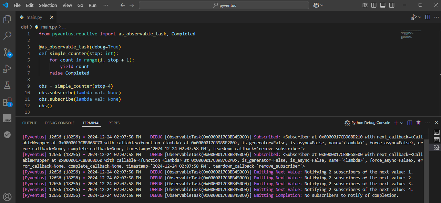Open the Explorer sidebar icon
The width and height of the screenshot is (441, 203).
[7, 20]
